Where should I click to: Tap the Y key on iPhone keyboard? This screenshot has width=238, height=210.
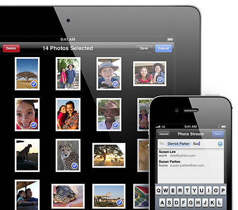[195, 190]
